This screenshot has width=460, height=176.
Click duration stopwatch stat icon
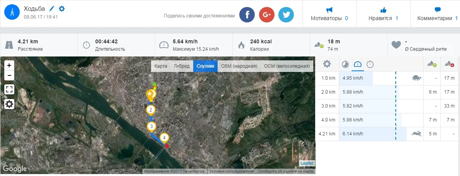[x=86, y=45]
